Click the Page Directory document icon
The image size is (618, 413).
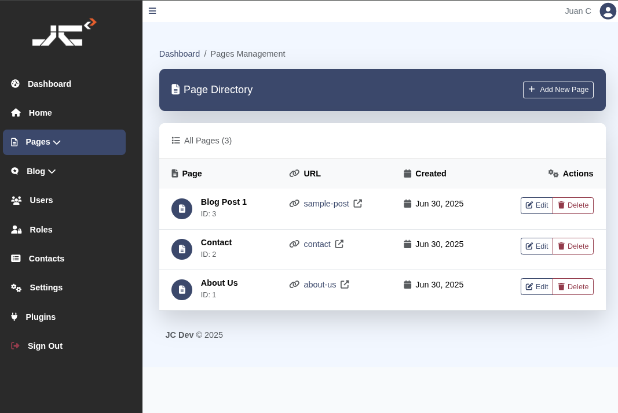pyautogui.click(x=175, y=90)
